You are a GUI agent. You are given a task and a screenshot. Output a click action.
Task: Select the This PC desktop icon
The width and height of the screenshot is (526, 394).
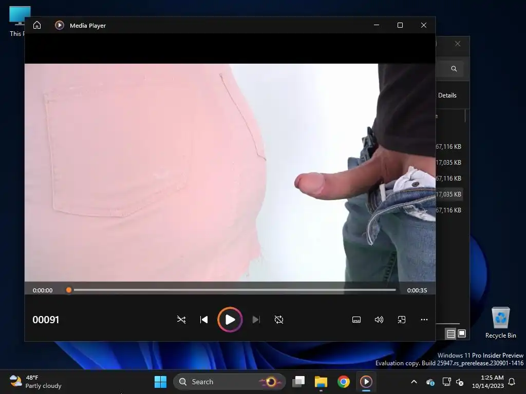17,21
